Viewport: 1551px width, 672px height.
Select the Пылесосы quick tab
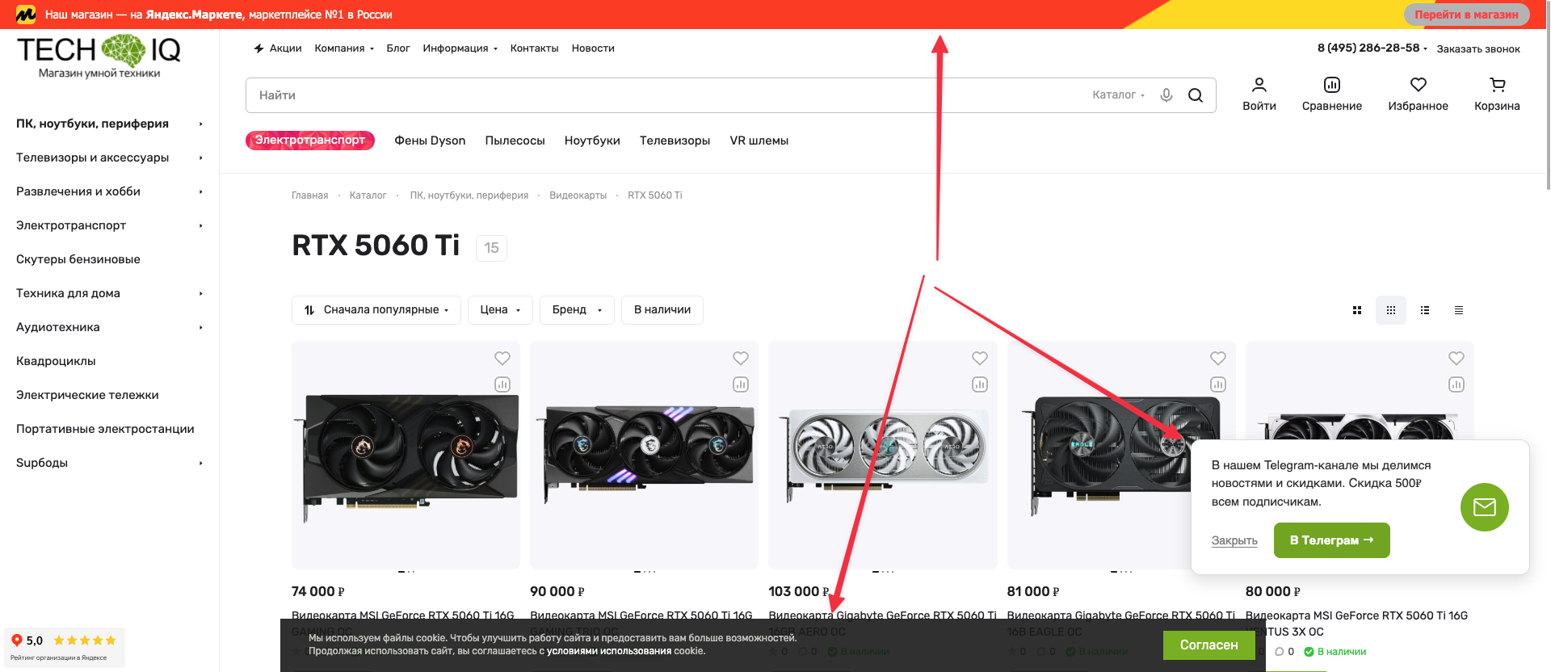point(515,141)
